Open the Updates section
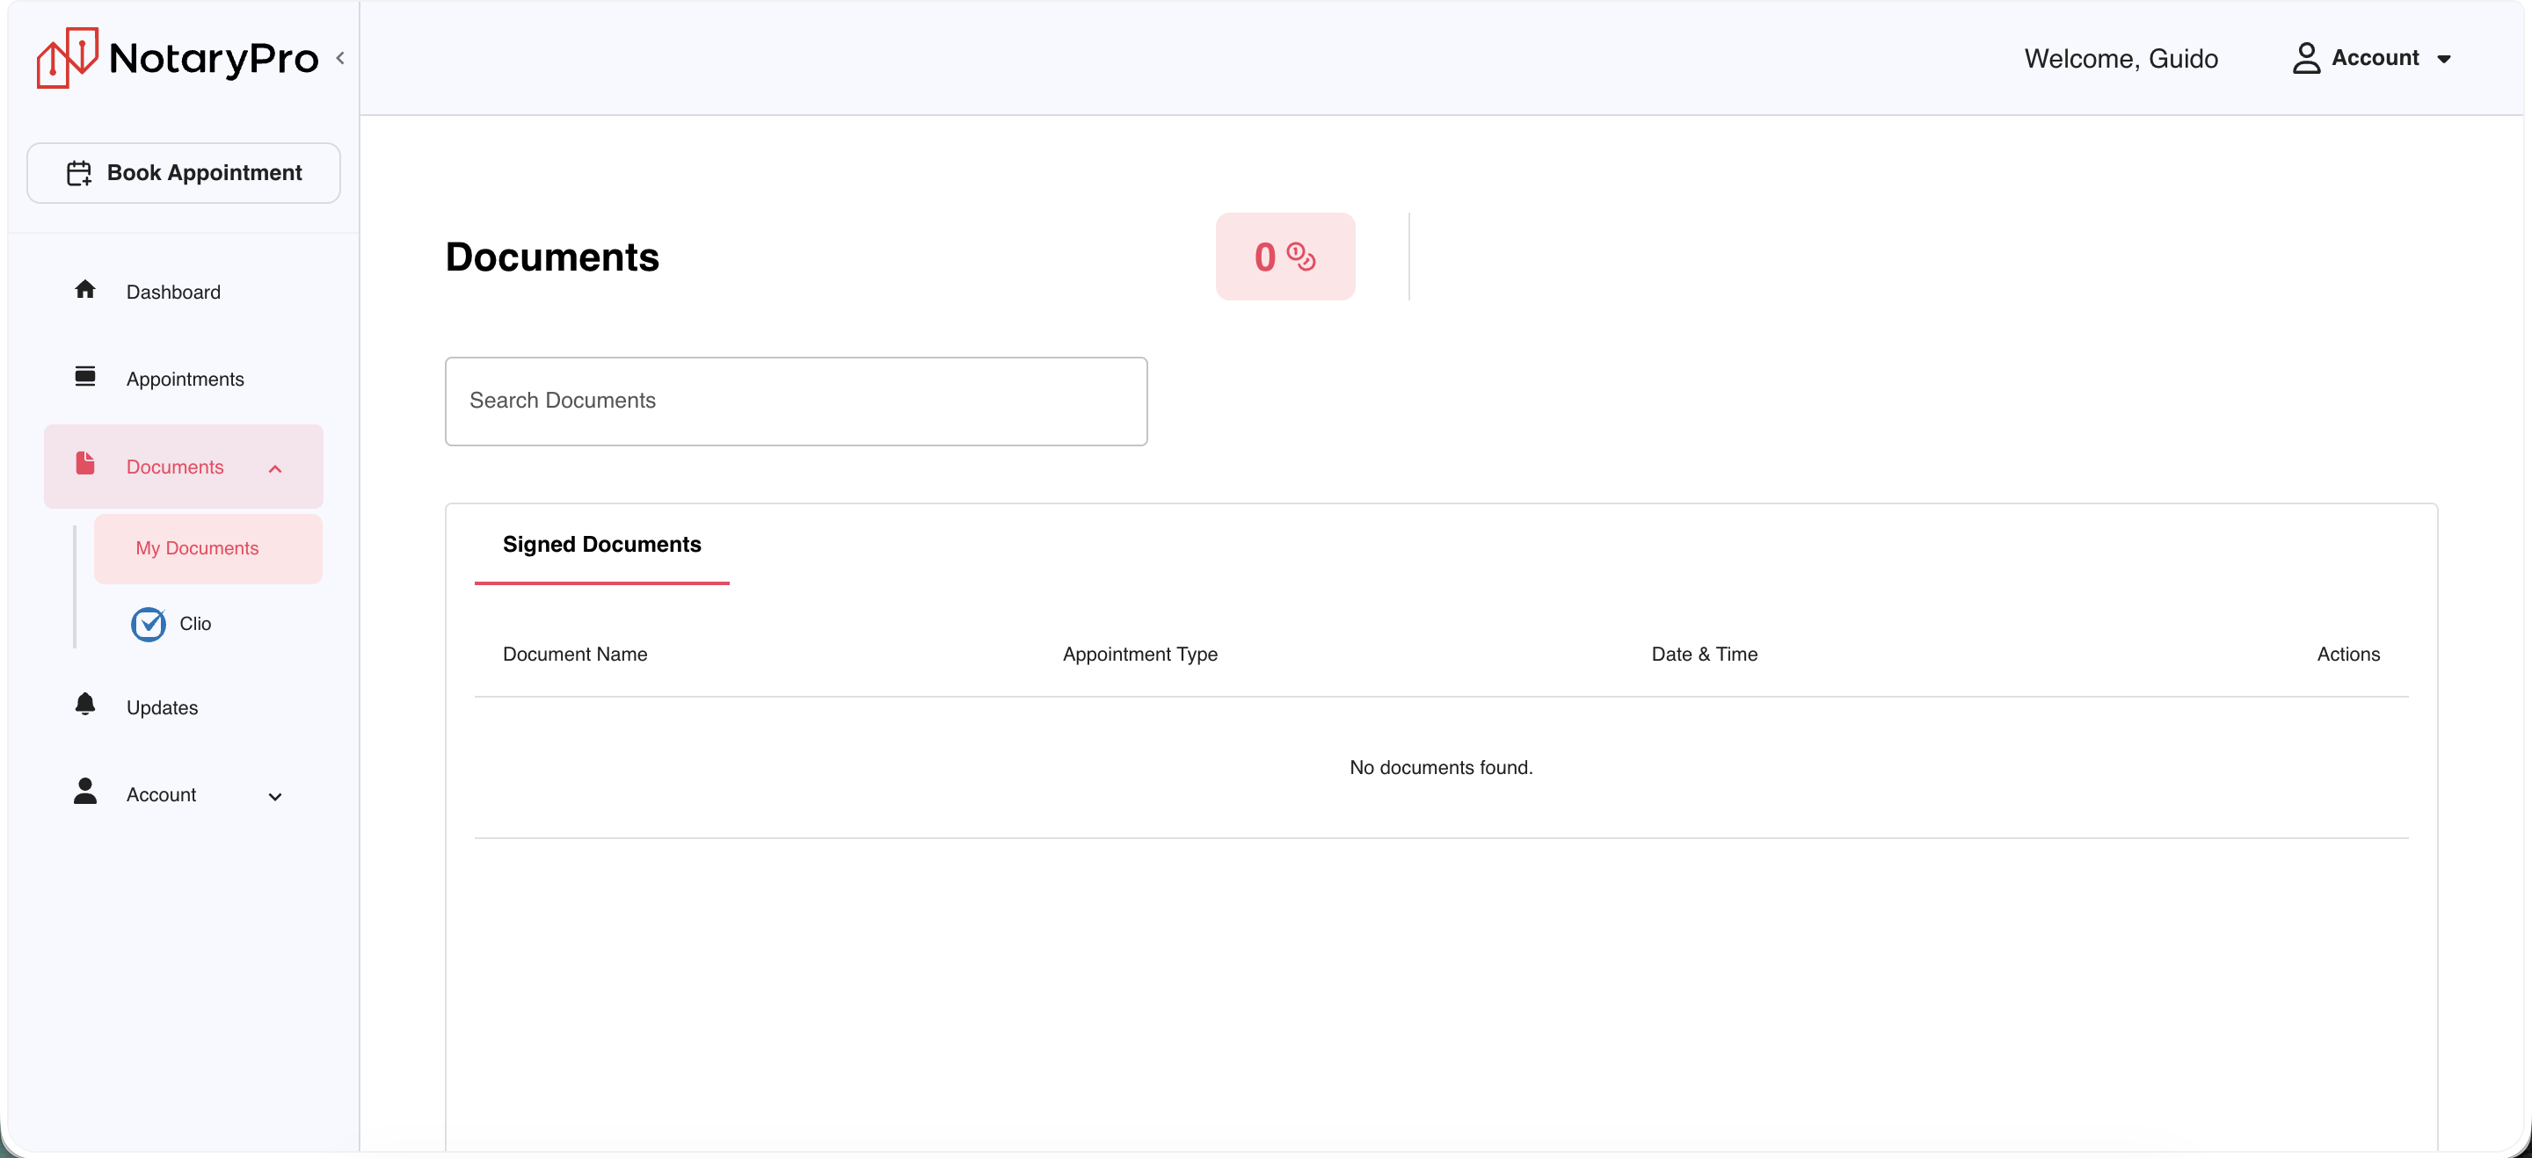 pos(162,708)
